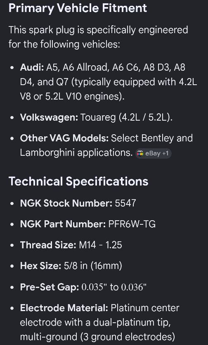
Task: Click the bold Audi: label
Action: coord(32,67)
